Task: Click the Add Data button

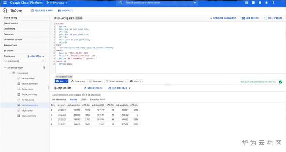Action: pyautogui.click(x=34, y=56)
